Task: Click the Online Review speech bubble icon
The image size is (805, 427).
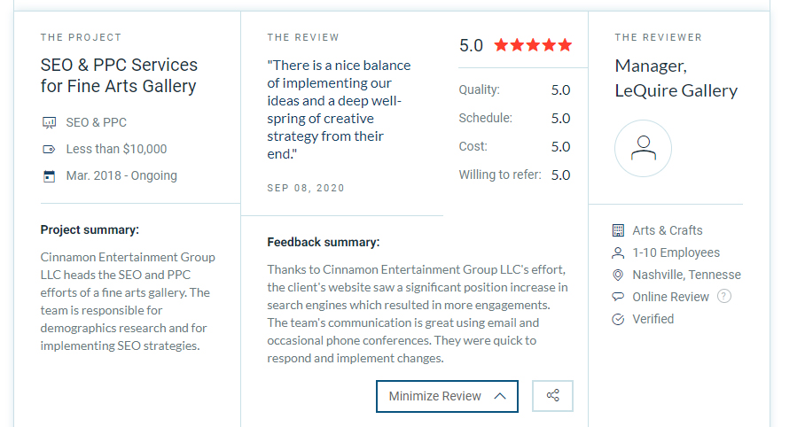Action: 618,297
